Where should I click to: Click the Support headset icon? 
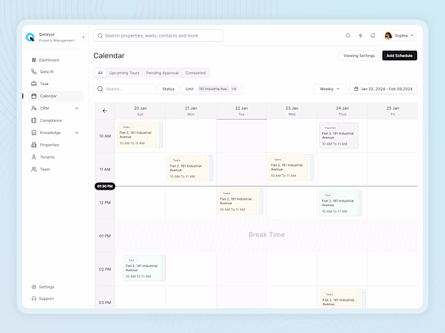[34, 299]
